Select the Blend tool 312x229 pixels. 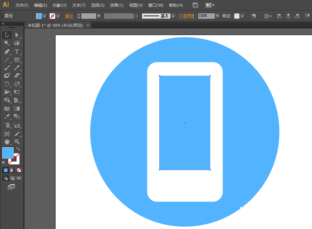click(x=17, y=116)
